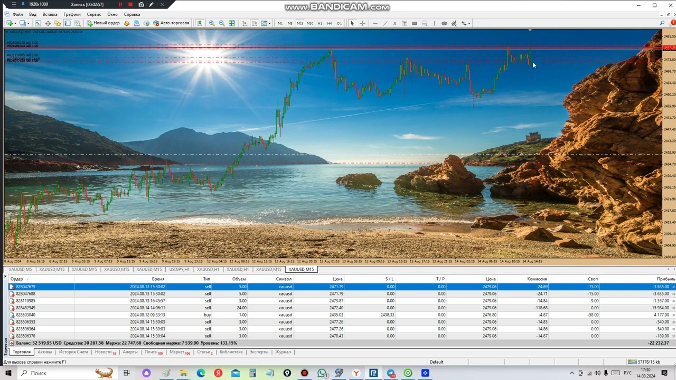Zoom out on the chart

[x=222, y=23]
